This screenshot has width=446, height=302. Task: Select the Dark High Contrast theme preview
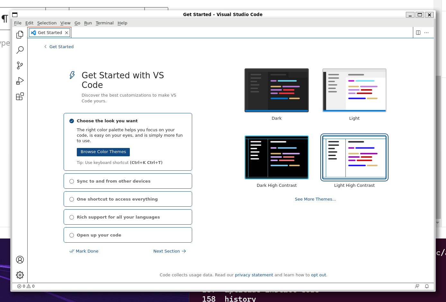[276, 157]
